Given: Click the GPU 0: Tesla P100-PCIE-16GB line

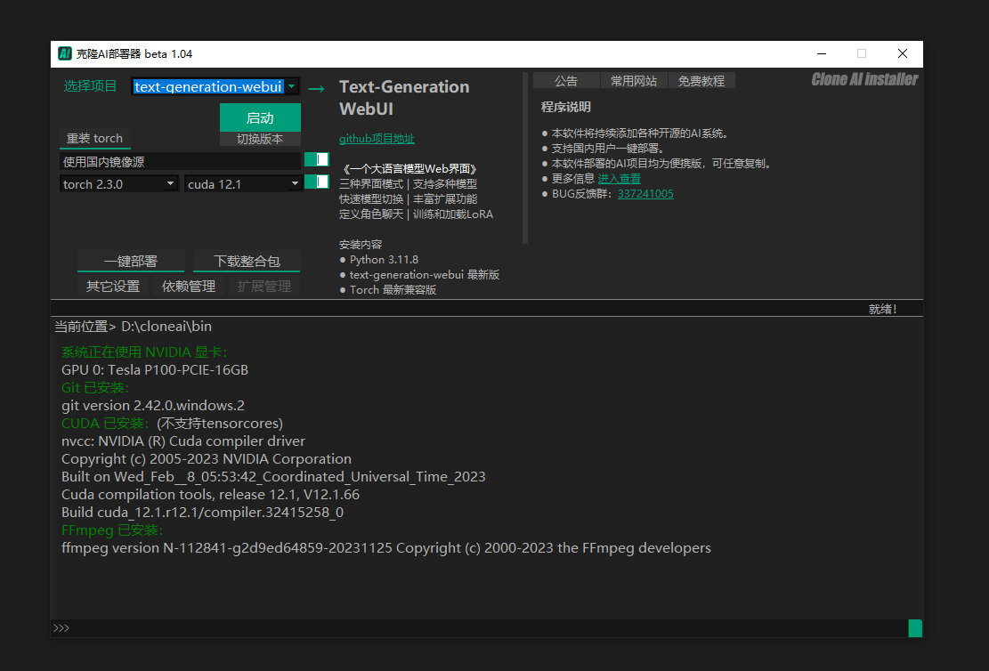Looking at the screenshot, I should [x=155, y=370].
